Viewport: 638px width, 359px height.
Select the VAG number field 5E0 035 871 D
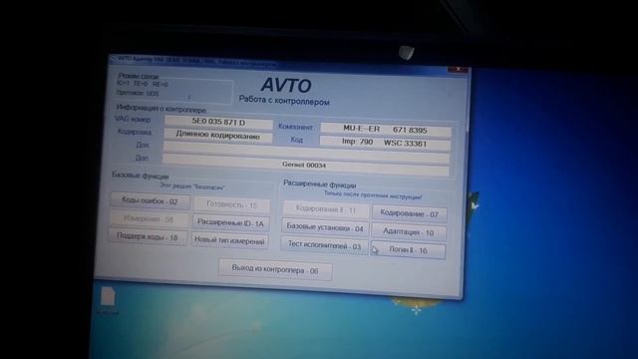tap(218, 122)
